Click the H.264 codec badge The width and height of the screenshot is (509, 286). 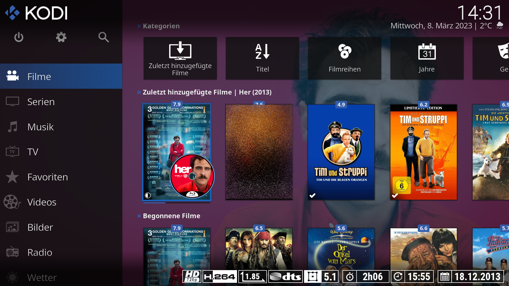220,276
